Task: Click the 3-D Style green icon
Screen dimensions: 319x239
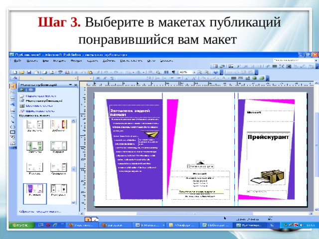Action: point(262,78)
